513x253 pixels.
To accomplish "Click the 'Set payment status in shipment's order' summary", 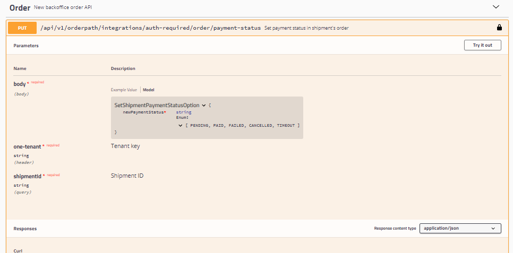I will (306, 28).
